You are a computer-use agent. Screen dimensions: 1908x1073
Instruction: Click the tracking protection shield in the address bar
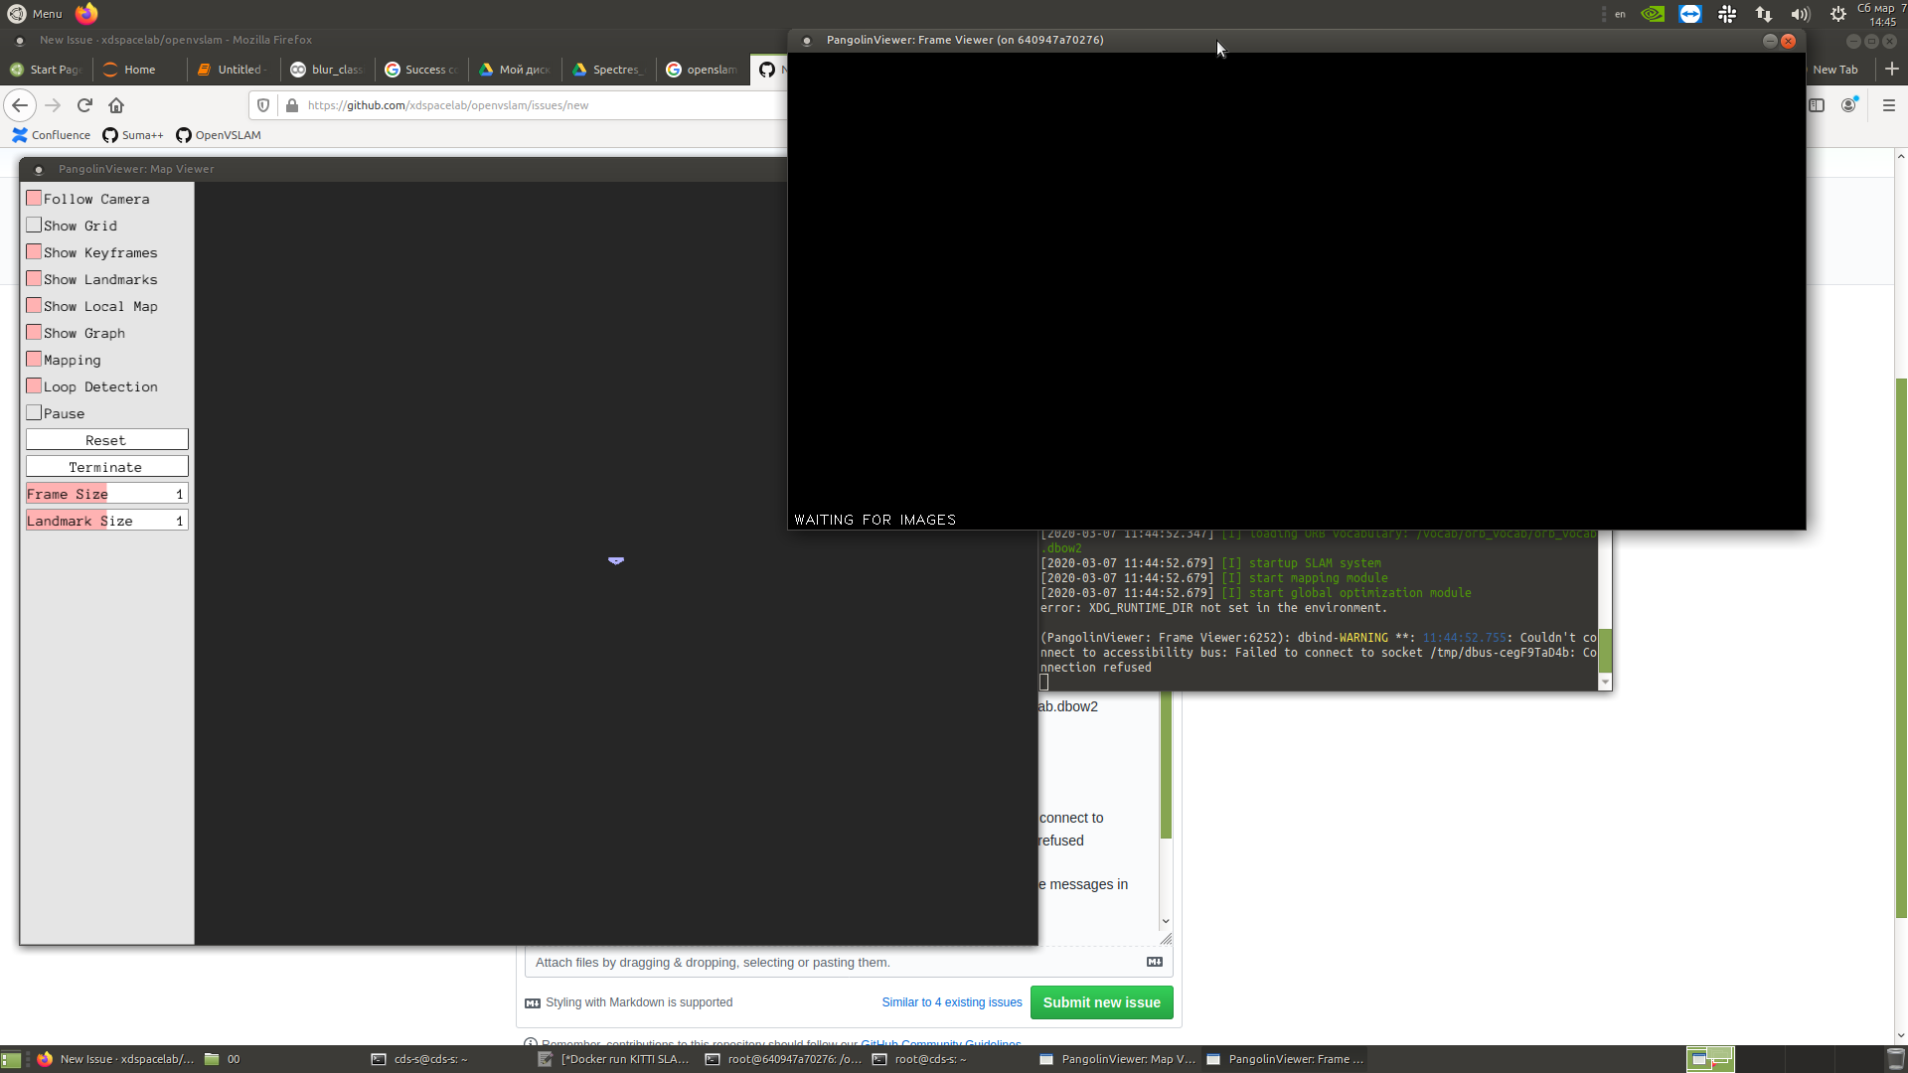pyautogui.click(x=262, y=104)
